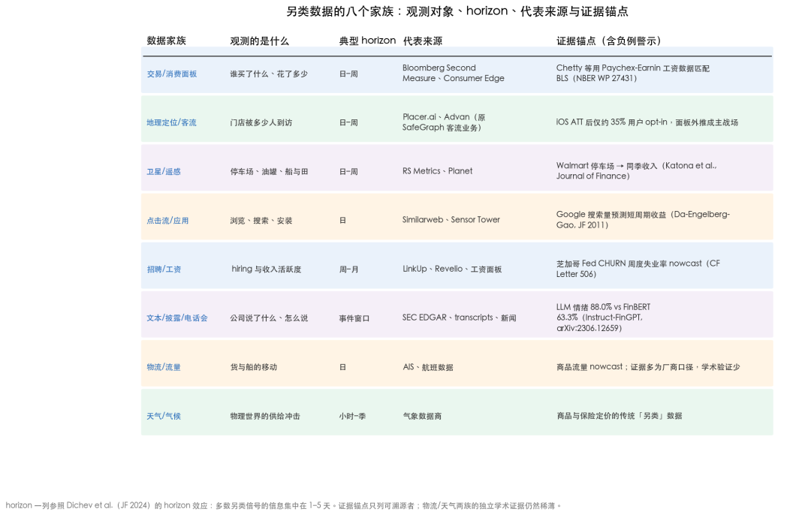This screenshot has height=515, width=811.
Task: Click the 交易/消费面板 family label
Action: point(172,74)
